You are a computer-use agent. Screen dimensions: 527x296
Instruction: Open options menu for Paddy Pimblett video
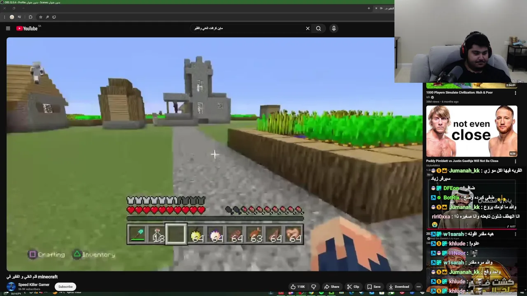[x=515, y=162]
